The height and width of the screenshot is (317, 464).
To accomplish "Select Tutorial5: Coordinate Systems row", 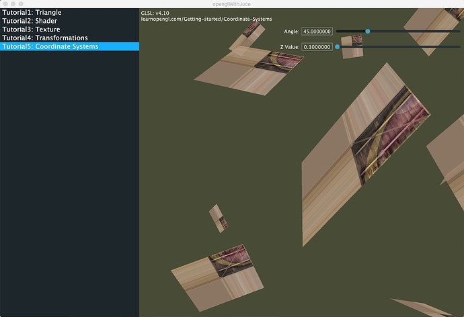I will click(69, 46).
